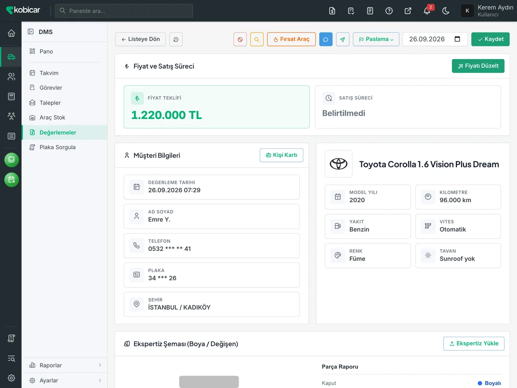Click the price document icon in top bar

click(x=332, y=11)
